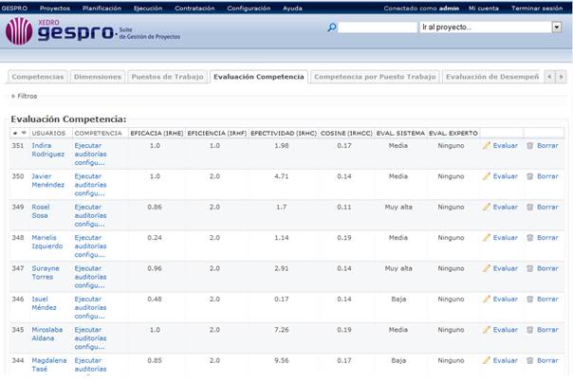Toggle sort order on the ID column
The width and height of the screenshot is (573, 382).
click(19, 133)
